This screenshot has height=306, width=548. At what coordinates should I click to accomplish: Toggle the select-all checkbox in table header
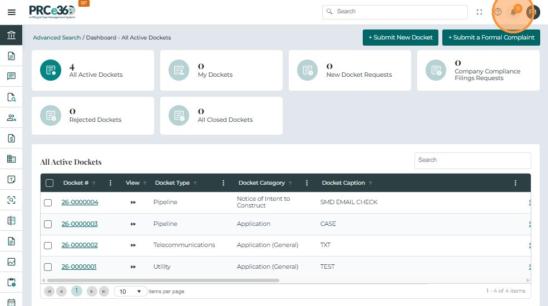pyautogui.click(x=50, y=183)
